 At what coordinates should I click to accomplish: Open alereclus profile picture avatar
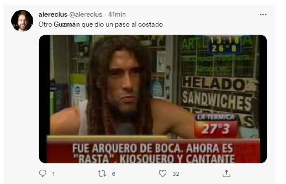click(22, 21)
